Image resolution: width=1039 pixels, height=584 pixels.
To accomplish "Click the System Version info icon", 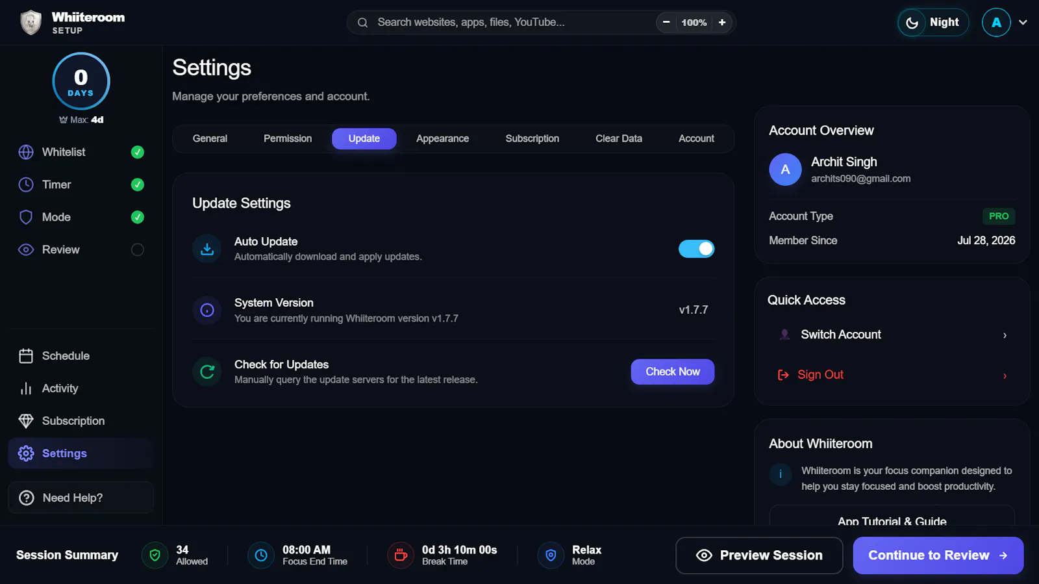I will click(x=207, y=311).
